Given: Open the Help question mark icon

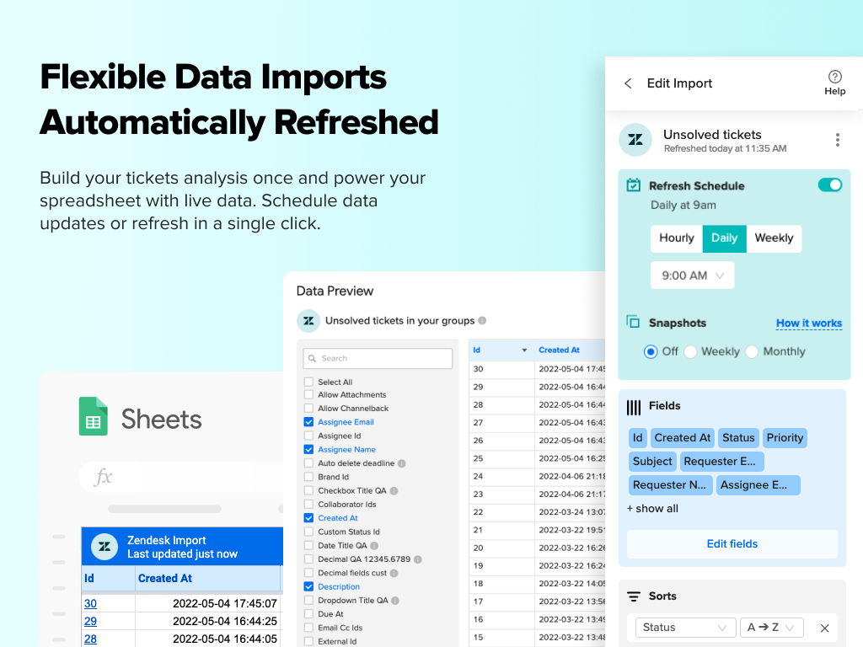Looking at the screenshot, I should [834, 77].
